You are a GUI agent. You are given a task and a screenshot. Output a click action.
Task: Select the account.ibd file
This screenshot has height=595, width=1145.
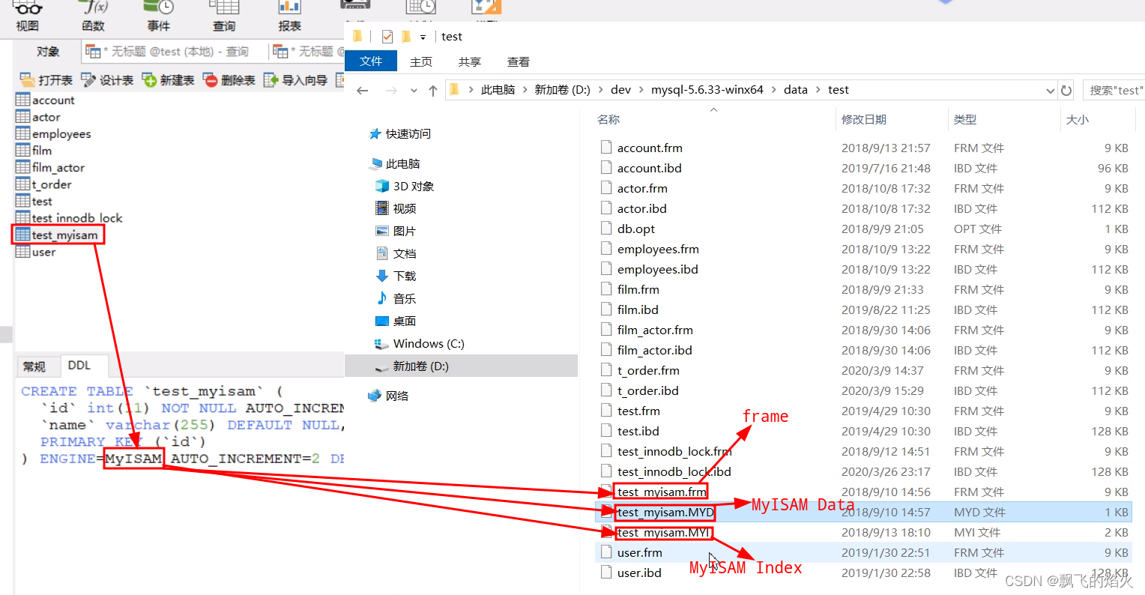(864, 169)
